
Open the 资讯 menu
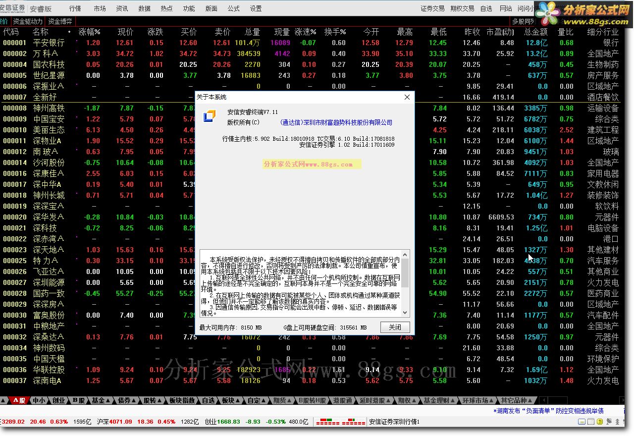(x=122, y=8)
